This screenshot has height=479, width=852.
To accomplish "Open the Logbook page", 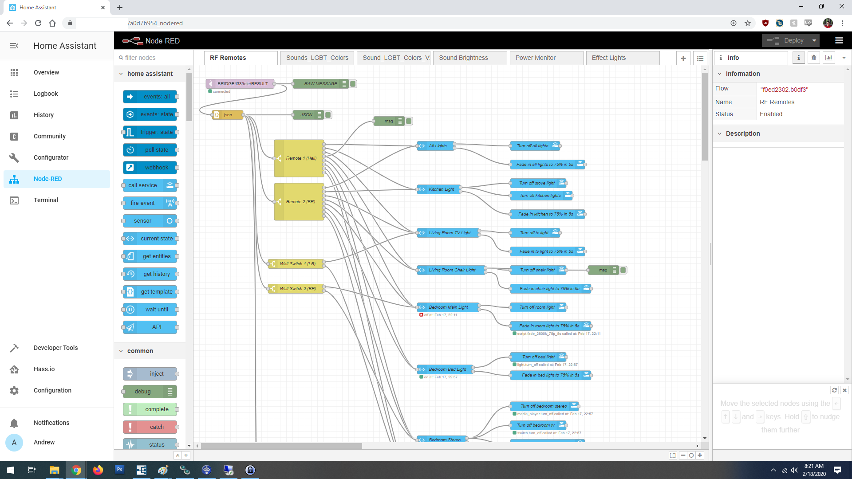I will [57, 94].
